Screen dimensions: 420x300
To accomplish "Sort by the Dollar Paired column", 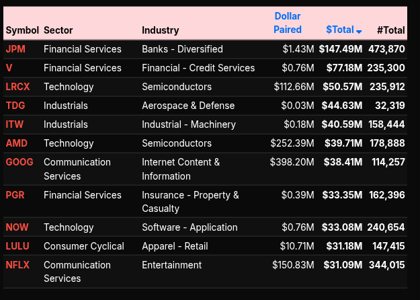I will click(288, 23).
